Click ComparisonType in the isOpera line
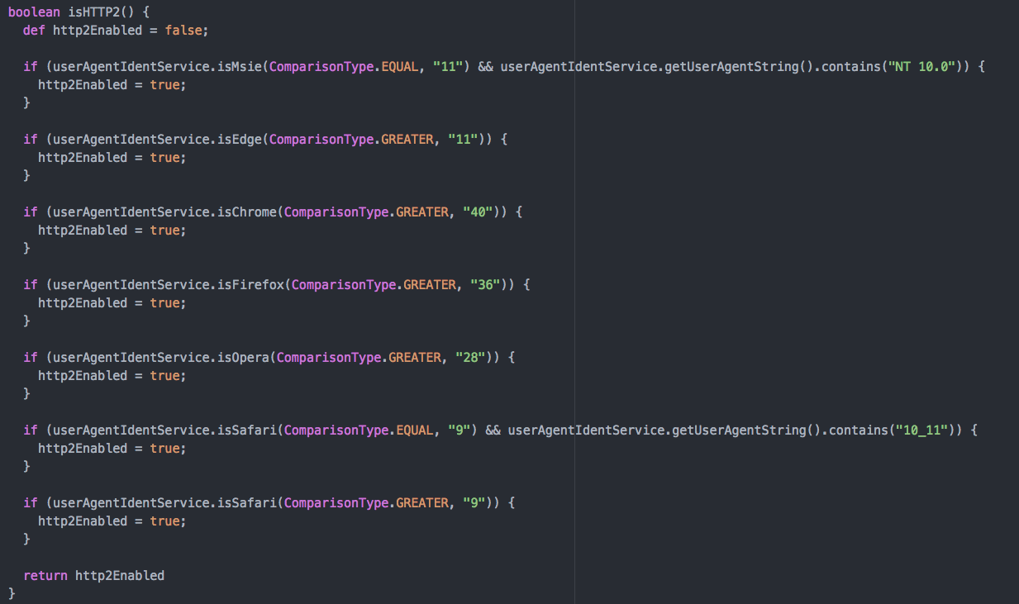The image size is (1019, 604). point(329,358)
